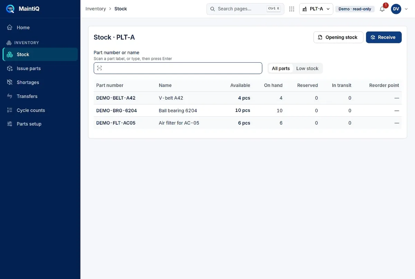
Task: Click the Shortages icon
Action: 10,82
